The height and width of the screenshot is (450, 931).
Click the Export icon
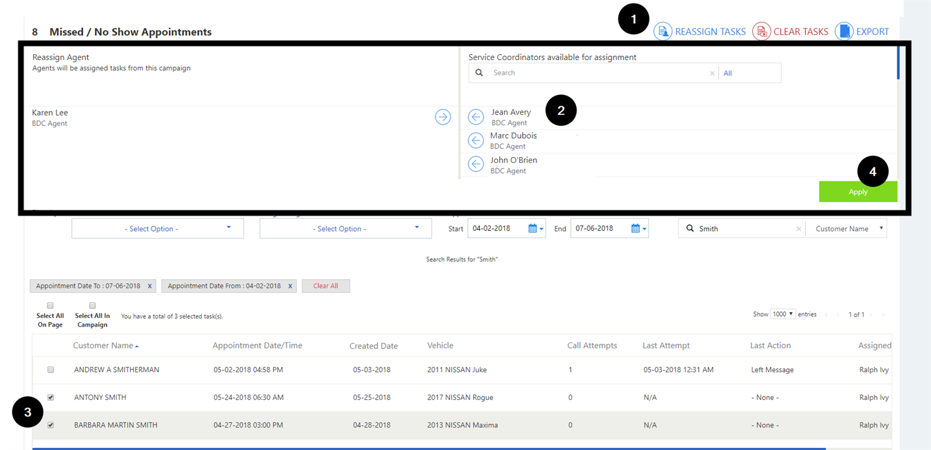(844, 31)
